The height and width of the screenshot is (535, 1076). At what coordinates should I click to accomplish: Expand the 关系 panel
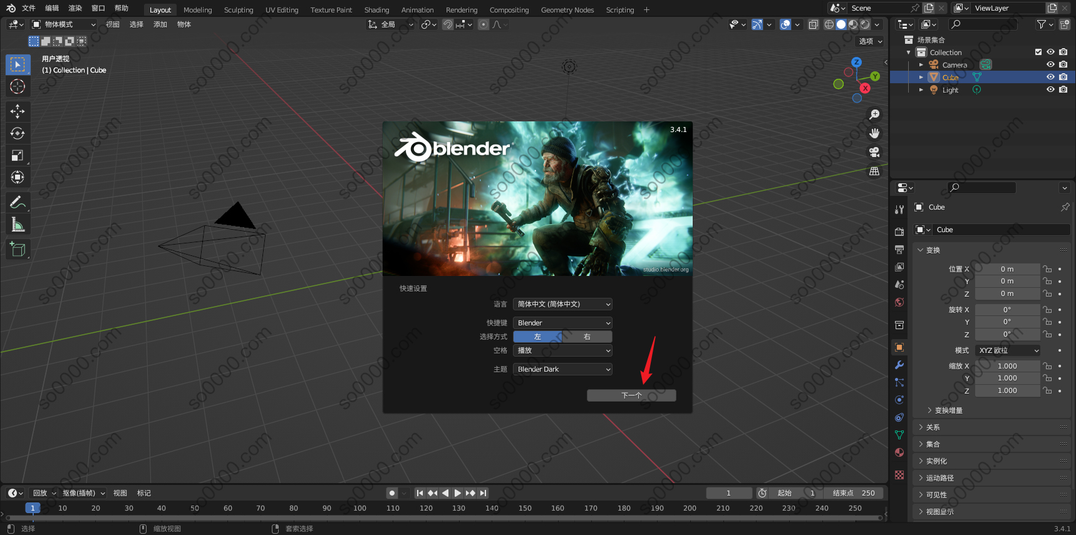point(993,427)
